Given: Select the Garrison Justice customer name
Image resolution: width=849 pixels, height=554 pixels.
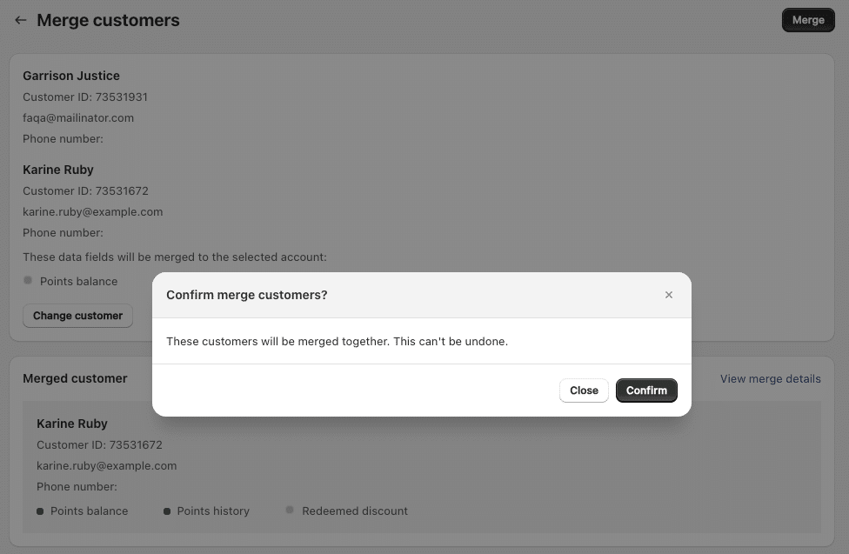Looking at the screenshot, I should coord(71,76).
